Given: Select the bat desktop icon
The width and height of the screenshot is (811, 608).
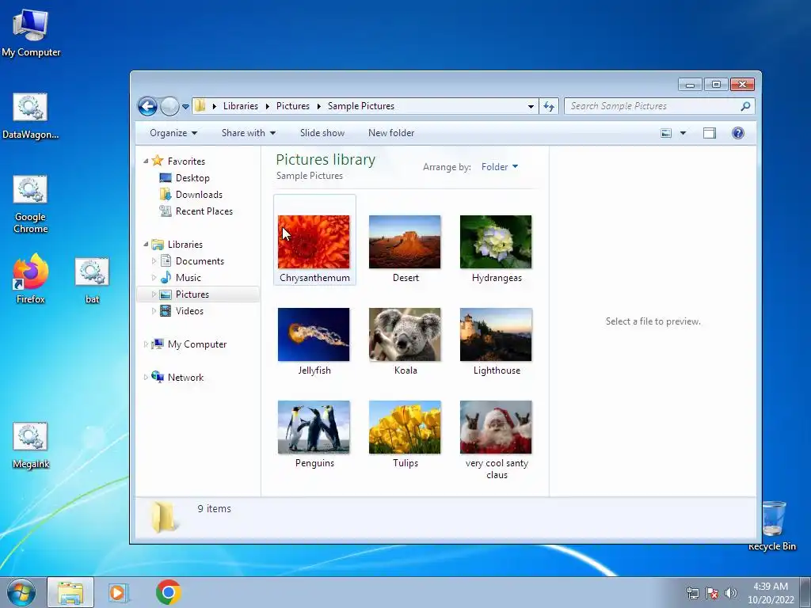Looking at the screenshot, I should point(92,281).
